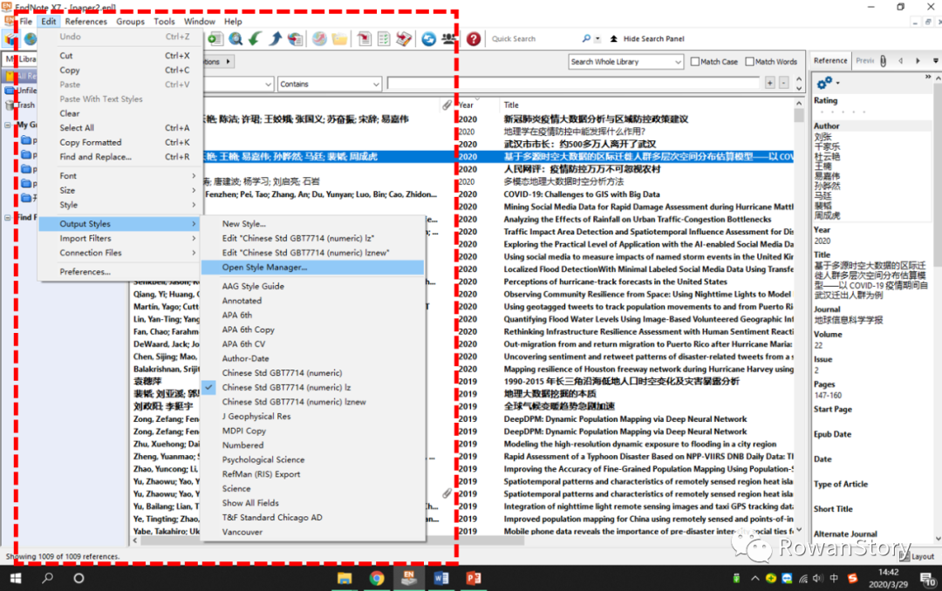Open Microsoft Word from the taskbar

click(x=441, y=578)
